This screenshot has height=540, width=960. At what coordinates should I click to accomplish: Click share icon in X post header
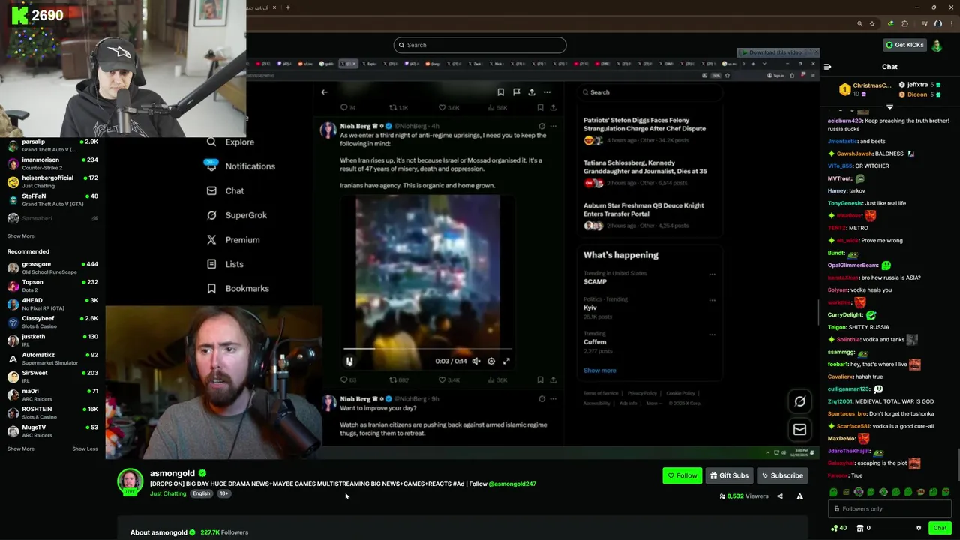(x=532, y=92)
